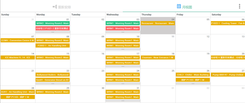
Task: Open Fountain : Near Entrance 1 M event
Action: coord(158,58)
